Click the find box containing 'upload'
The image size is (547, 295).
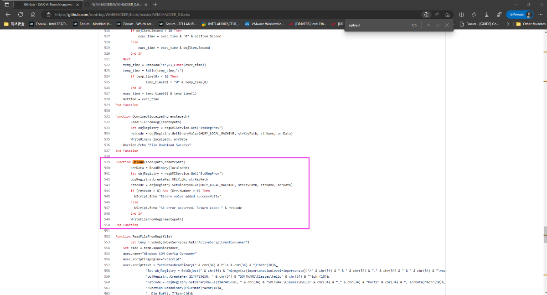click(x=377, y=25)
